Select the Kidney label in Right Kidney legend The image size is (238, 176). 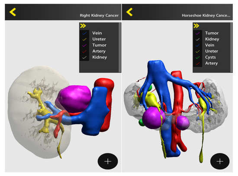pos(100,57)
